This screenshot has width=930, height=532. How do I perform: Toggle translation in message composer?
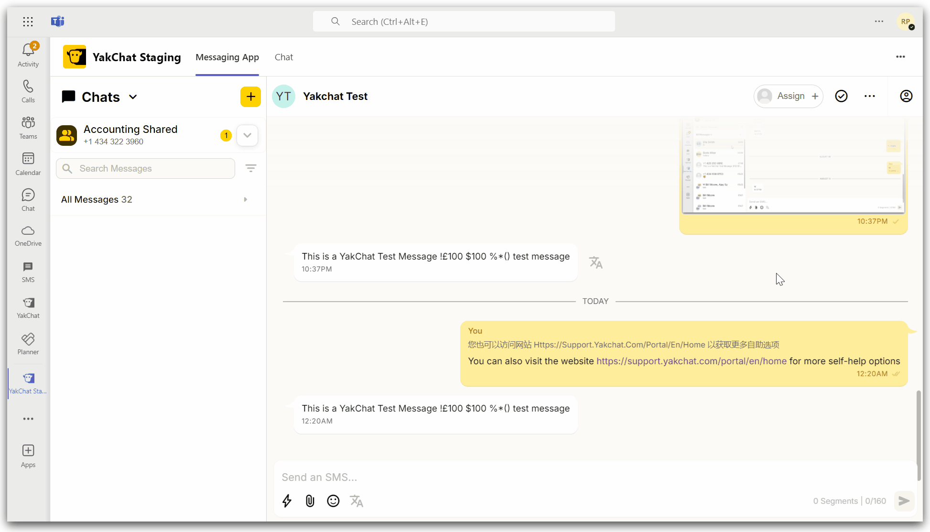click(x=357, y=501)
